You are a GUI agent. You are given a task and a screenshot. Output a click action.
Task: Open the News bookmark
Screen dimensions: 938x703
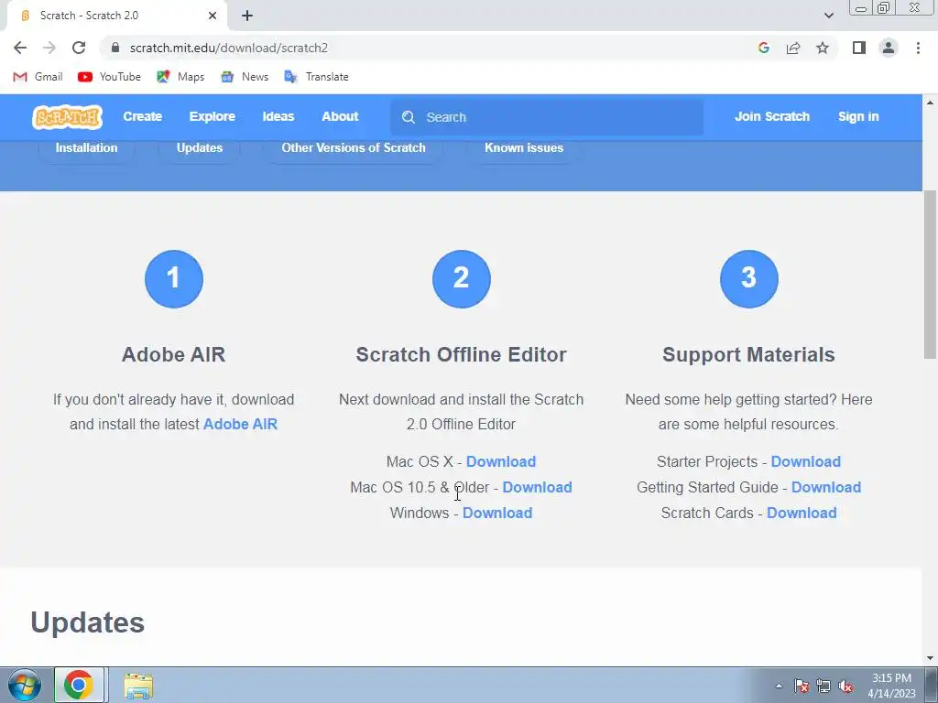(245, 77)
